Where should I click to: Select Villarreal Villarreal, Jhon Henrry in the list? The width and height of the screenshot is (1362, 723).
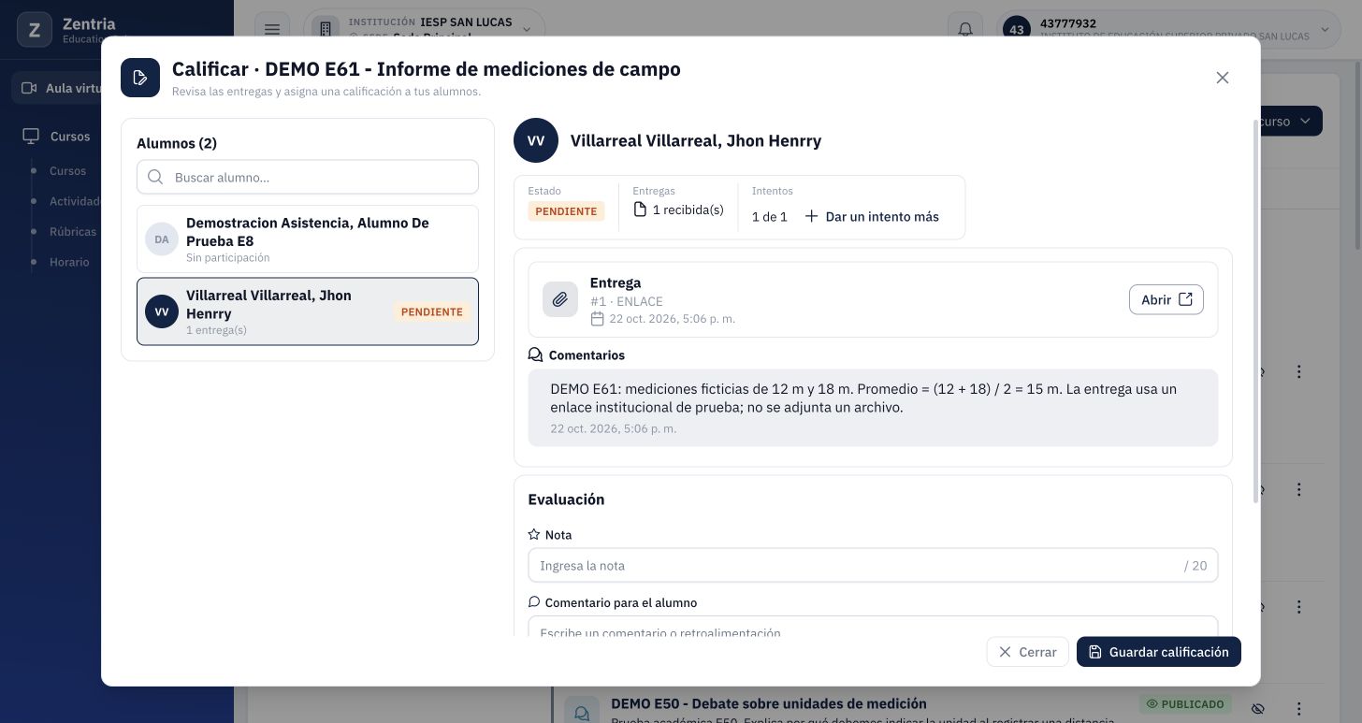308,311
